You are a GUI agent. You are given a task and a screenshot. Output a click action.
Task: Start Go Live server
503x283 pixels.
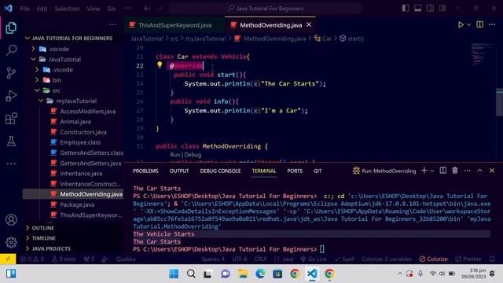pos(314,259)
